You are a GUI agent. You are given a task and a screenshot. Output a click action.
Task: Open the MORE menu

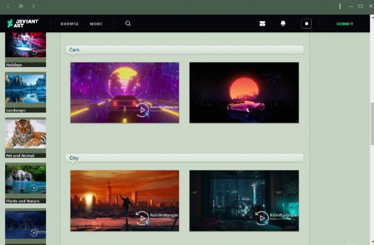click(96, 24)
